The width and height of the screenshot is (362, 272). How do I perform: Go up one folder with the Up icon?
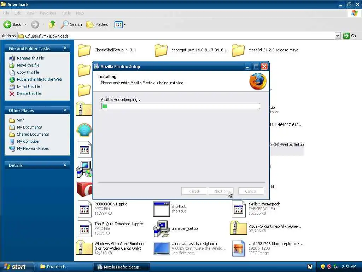click(52, 24)
